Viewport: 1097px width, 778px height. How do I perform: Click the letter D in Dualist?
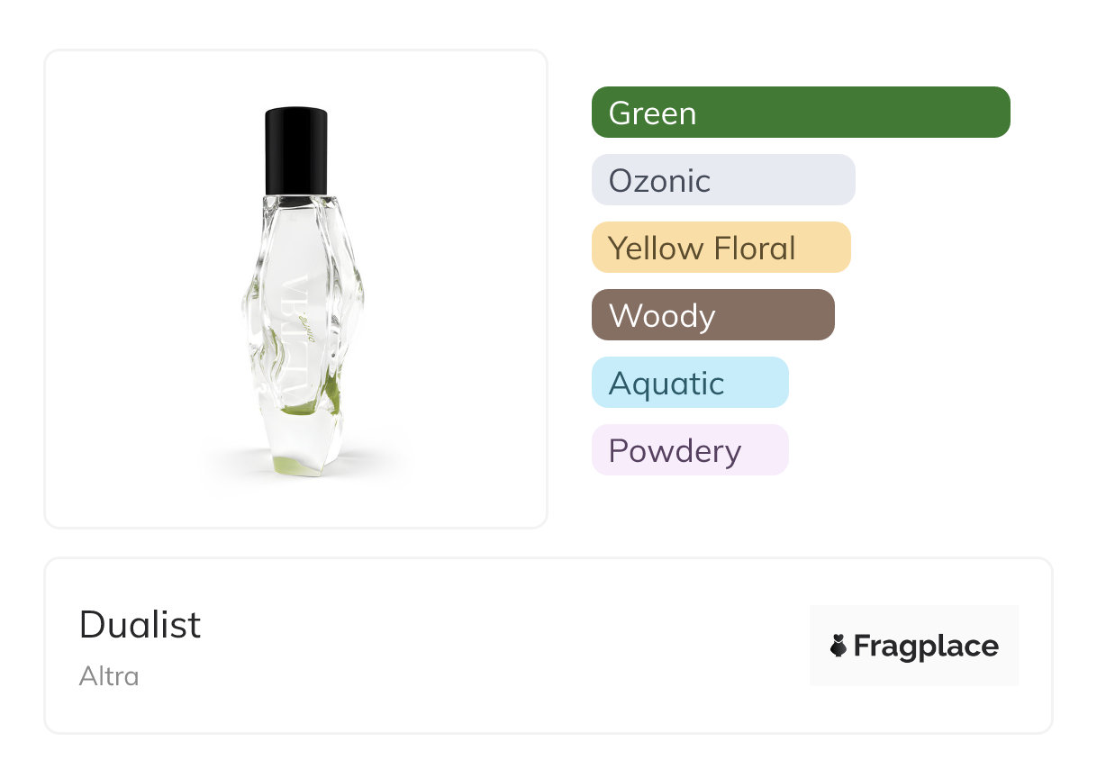[91, 625]
